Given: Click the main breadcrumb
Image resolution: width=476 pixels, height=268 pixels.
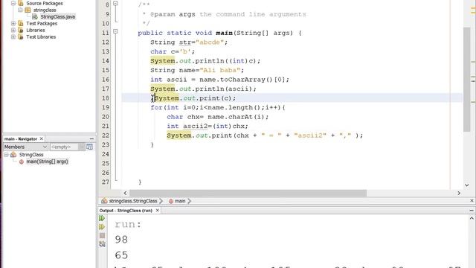Looking at the screenshot, I should pos(180,201).
